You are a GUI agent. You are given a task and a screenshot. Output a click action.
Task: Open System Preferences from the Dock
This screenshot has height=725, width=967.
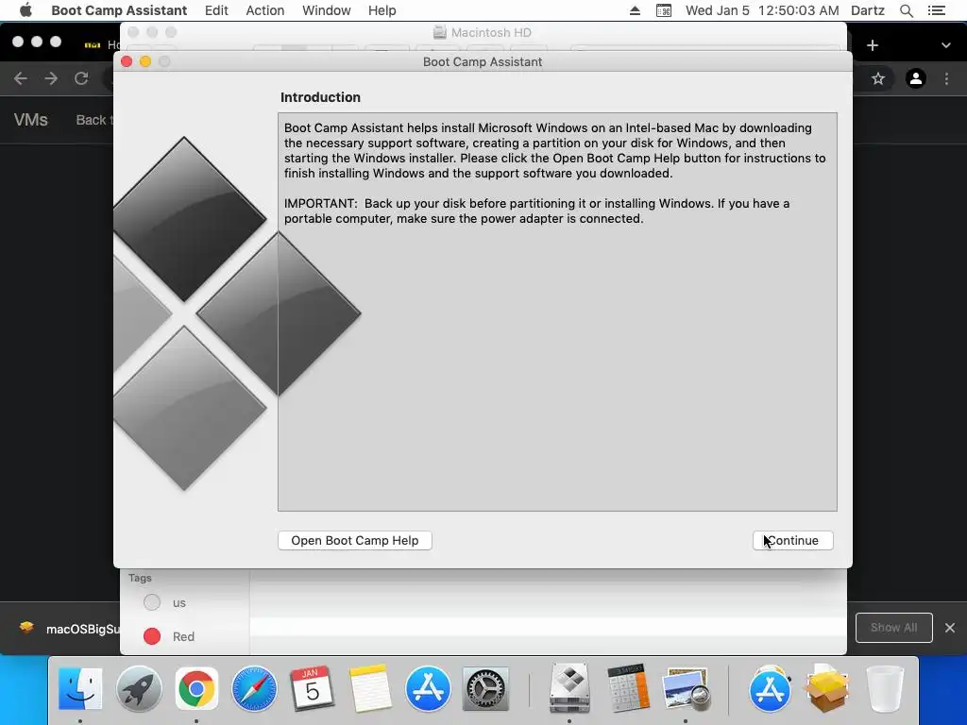485,688
